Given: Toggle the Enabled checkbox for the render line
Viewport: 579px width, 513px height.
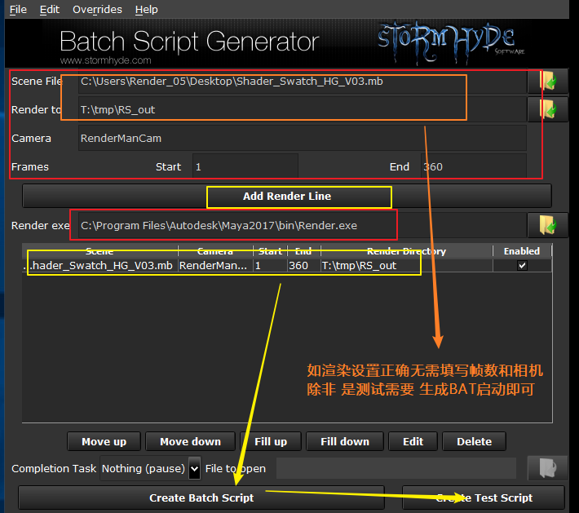Looking at the screenshot, I should pos(522,266).
